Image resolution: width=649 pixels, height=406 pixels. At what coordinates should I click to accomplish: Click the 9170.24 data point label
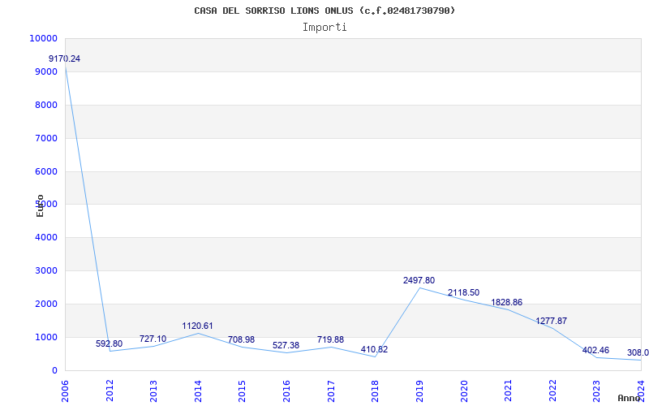pos(65,58)
